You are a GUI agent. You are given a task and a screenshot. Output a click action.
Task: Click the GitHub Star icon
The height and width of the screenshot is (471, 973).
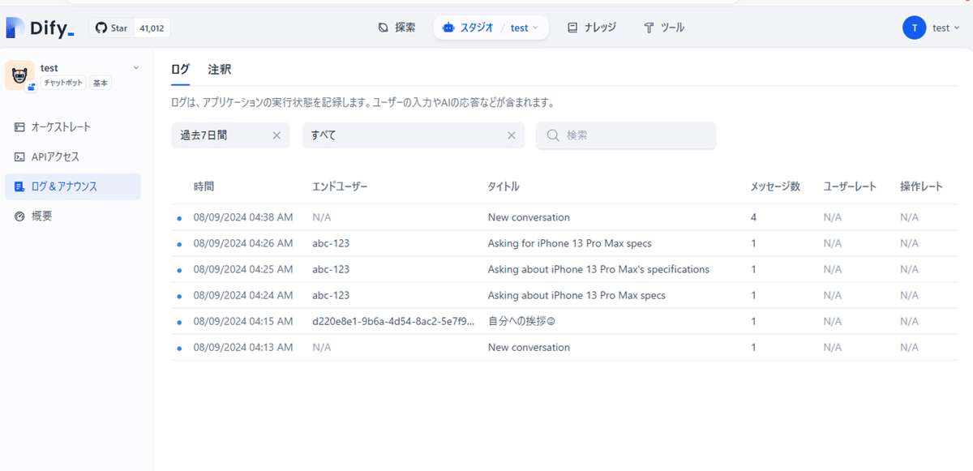[x=101, y=27]
